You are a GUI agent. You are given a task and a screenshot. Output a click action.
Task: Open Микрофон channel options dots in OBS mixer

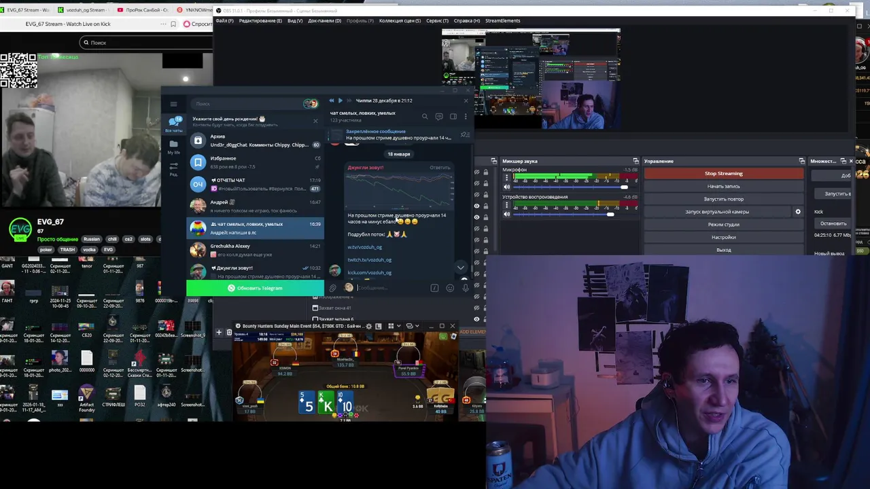tap(506, 178)
